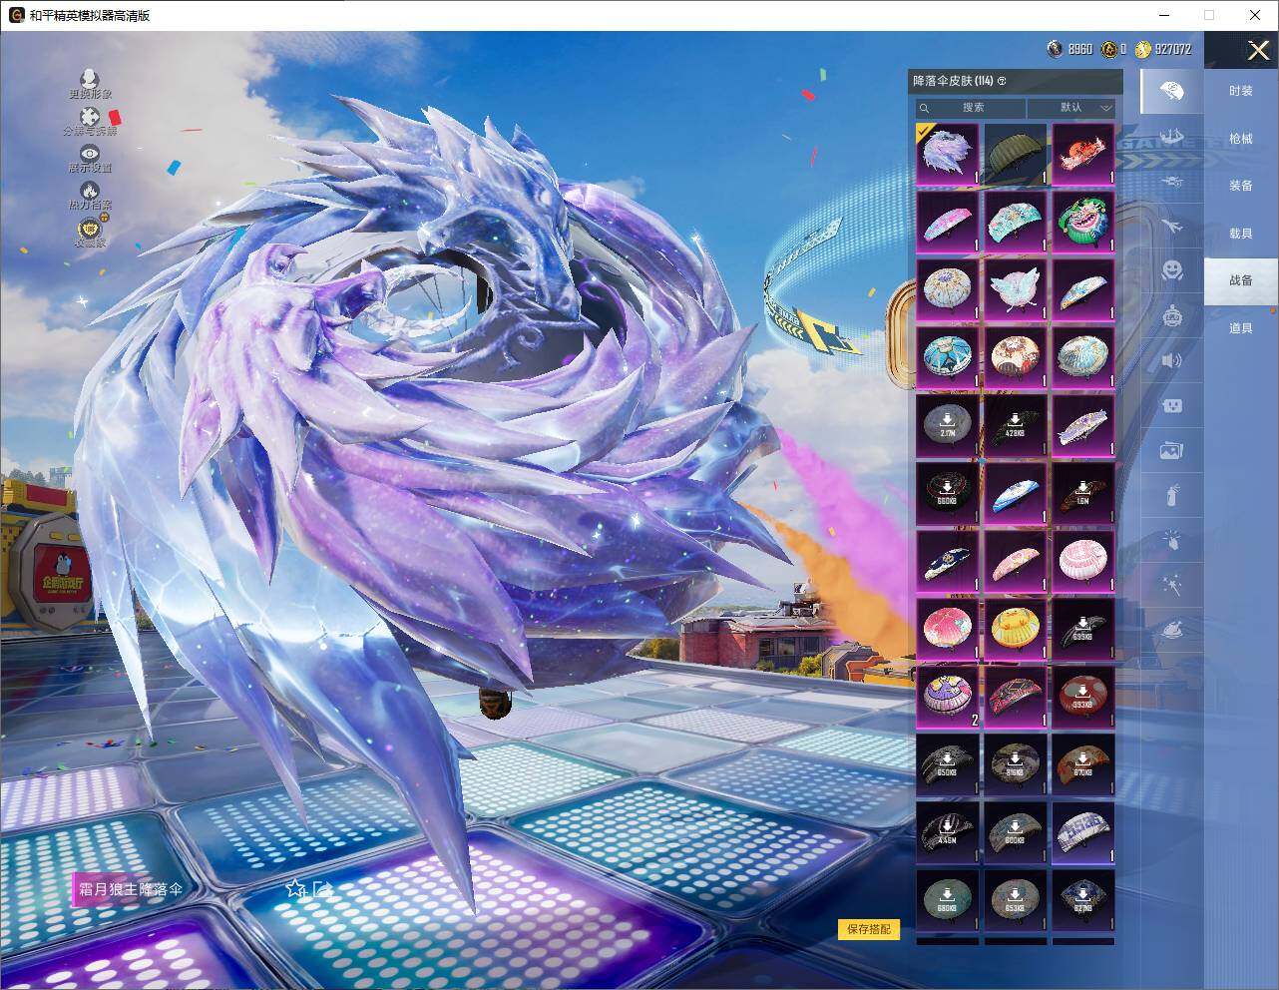Open 展示设置 eye display settings
1279x990 pixels.
[90, 155]
